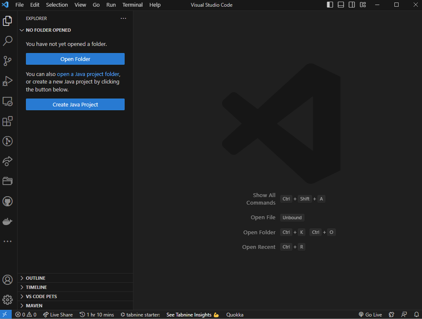Open the Source Control view icon
The height and width of the screenshot is (319, 422).
8,61
